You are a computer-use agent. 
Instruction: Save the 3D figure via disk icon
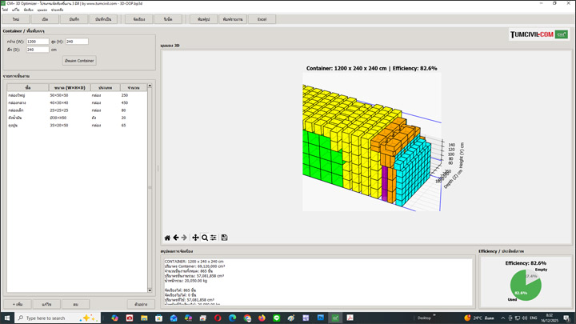225,238
